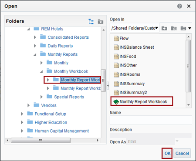Viewport: 196px width, 161px height.
Task: Click the Cancel button
Action: (x=182, y=153)
